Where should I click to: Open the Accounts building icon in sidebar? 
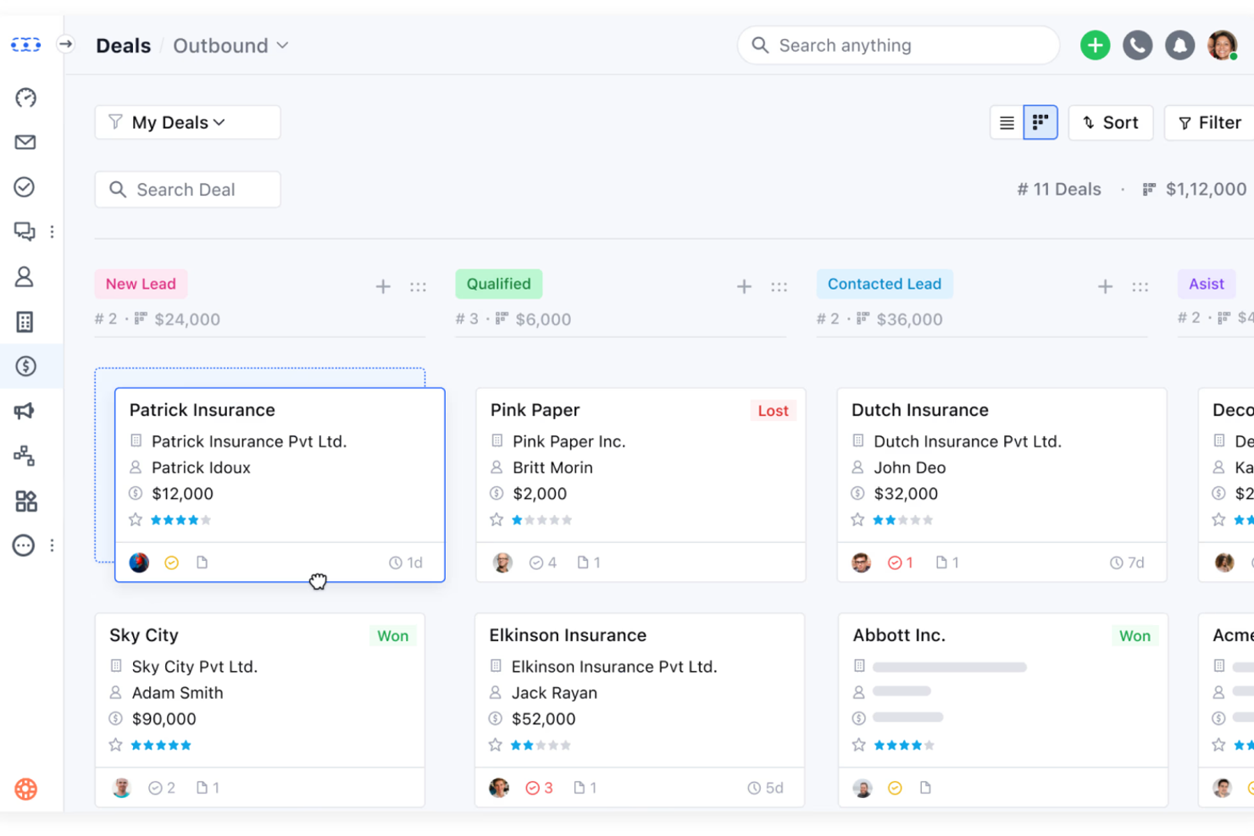coord(25,321)
